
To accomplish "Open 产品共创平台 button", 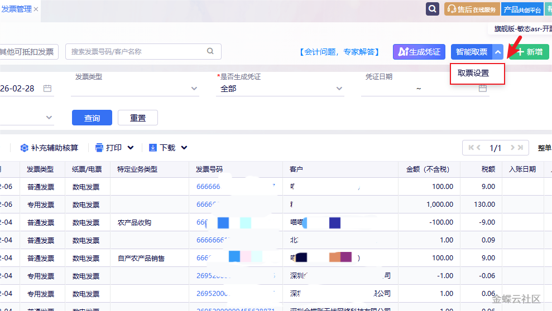I will 522,9.
